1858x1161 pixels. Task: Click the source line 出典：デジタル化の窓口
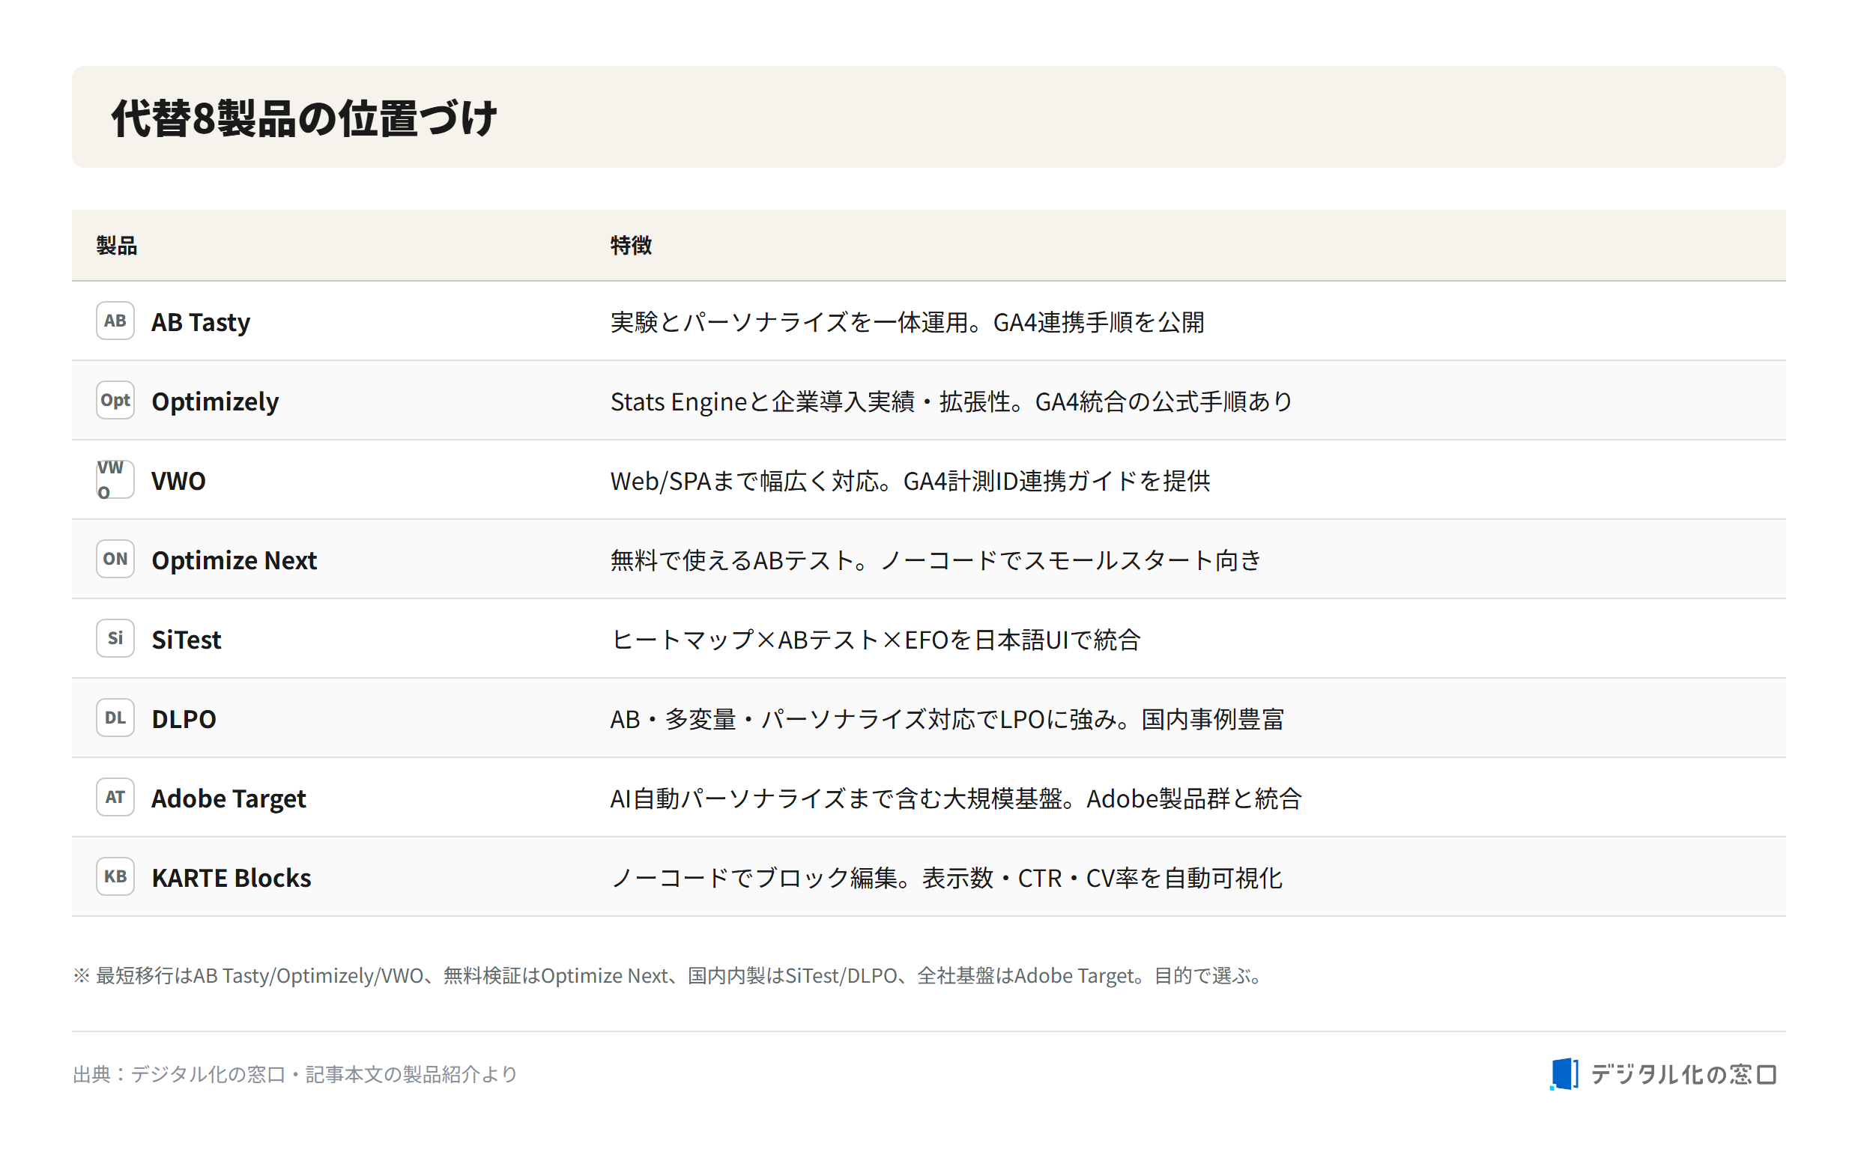tap(295, 1074)
